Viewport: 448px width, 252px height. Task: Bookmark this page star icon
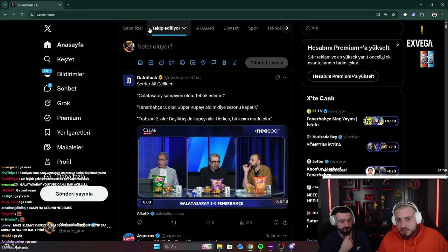[x=393, y=15]
